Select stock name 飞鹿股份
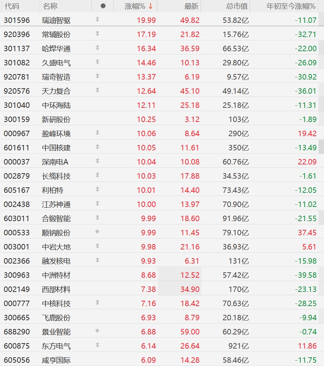 tap(56, 318)
